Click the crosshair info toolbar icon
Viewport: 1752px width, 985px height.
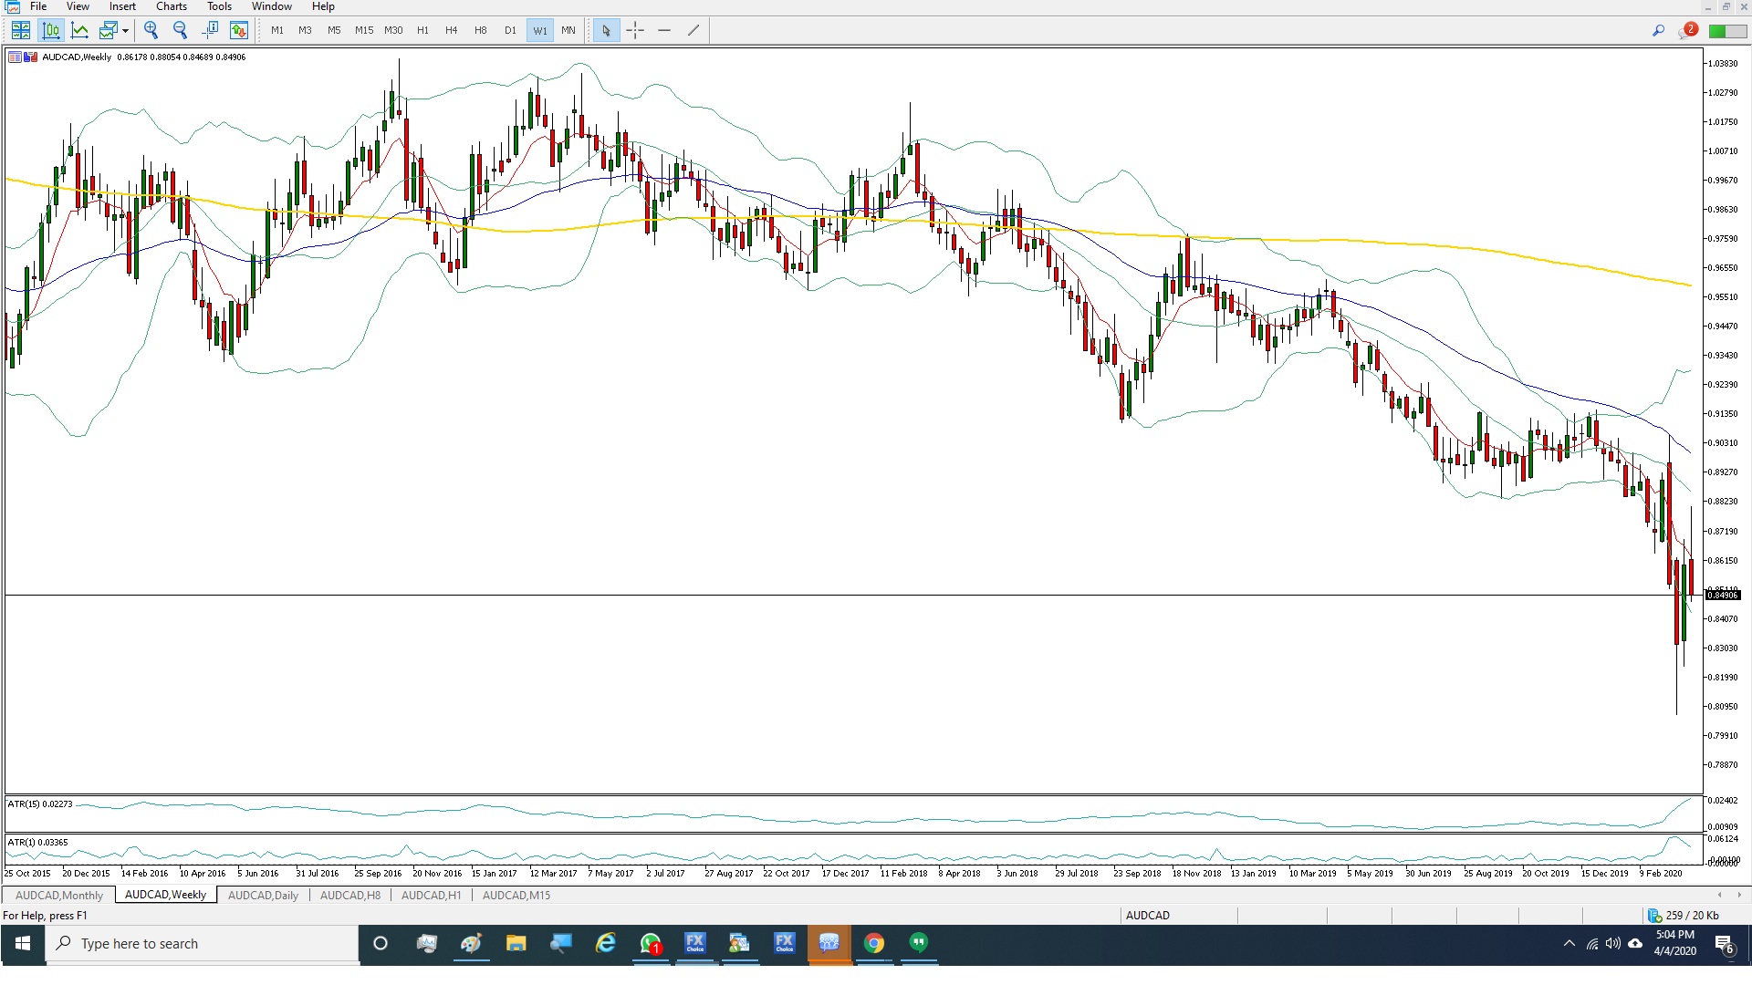coord(210,30)
